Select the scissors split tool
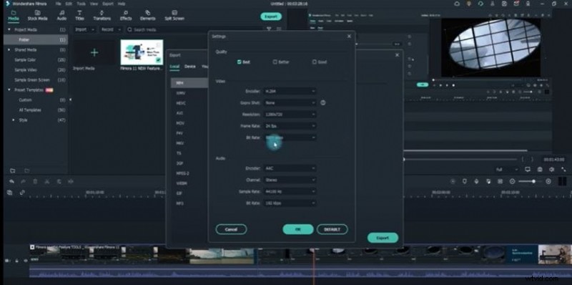The width and height of the screenshot is (572, 285). pyautogui.click(x=47, y=181)
